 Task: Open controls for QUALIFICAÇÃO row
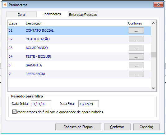[136, 39]
